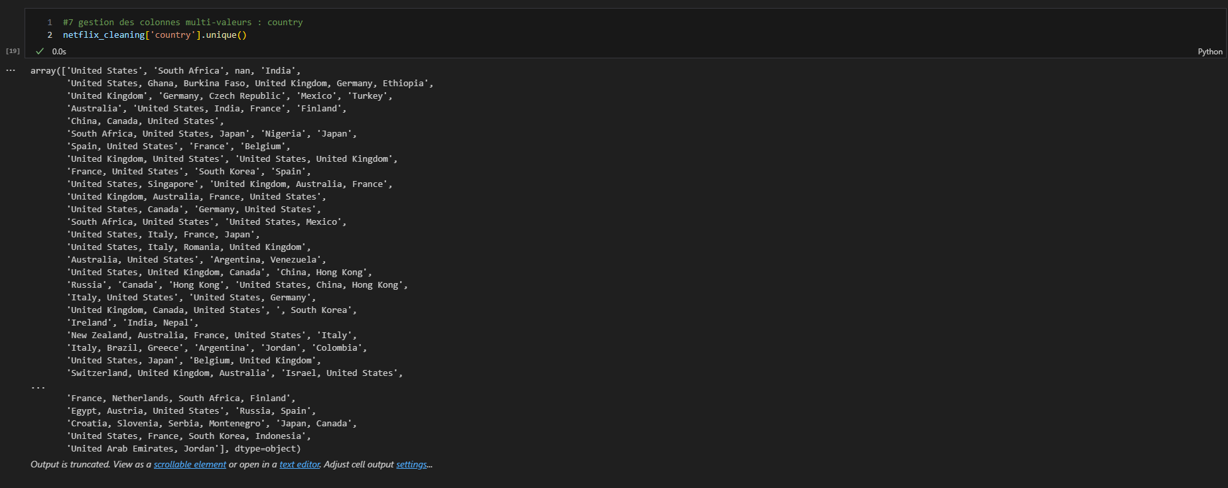Click line number 1 in the cell
The height and width of the screenshot is (488, 1228).
point(50,23)
